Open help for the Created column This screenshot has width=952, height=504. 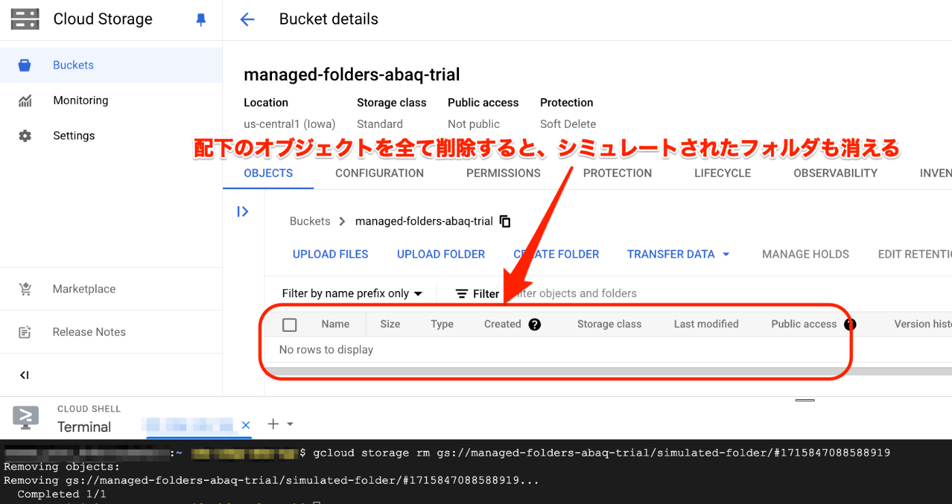pos(534,324)
